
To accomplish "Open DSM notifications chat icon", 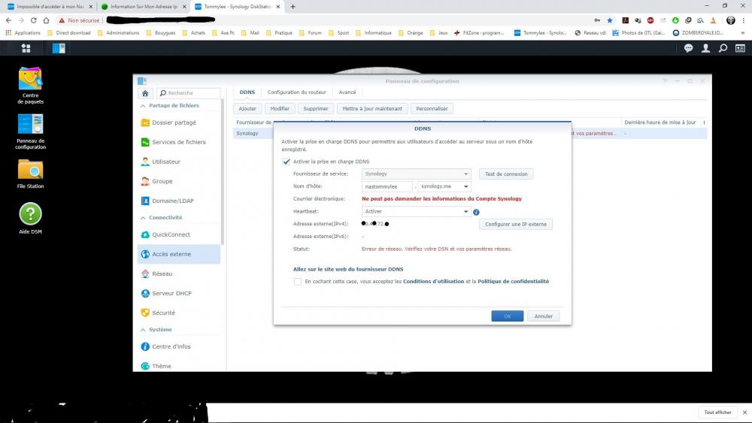I will coord(688,48).
